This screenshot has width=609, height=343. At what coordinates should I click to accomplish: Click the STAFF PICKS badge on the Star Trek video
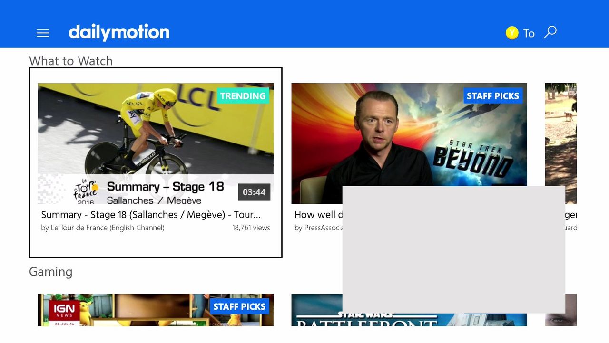tap(493, 96)
